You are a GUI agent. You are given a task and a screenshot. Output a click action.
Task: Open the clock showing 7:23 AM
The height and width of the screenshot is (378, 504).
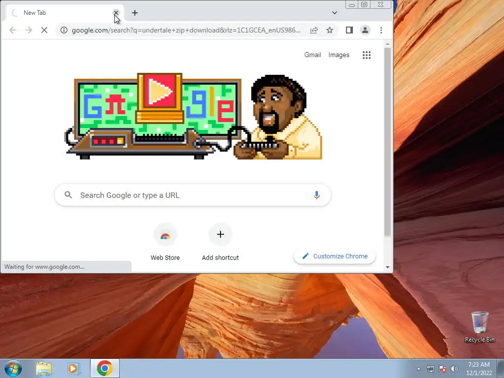pos(479,369)
